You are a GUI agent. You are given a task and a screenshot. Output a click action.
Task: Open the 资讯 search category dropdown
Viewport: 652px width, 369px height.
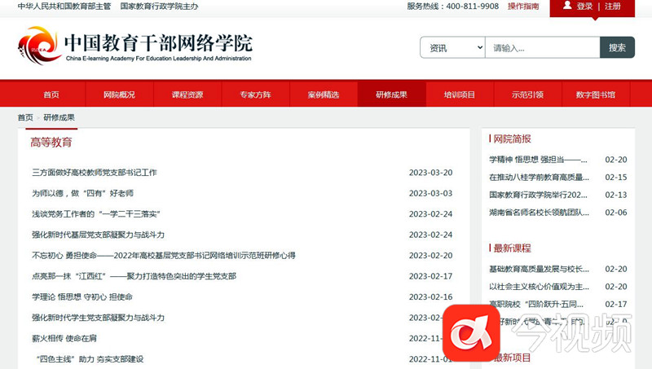(452, 48)
